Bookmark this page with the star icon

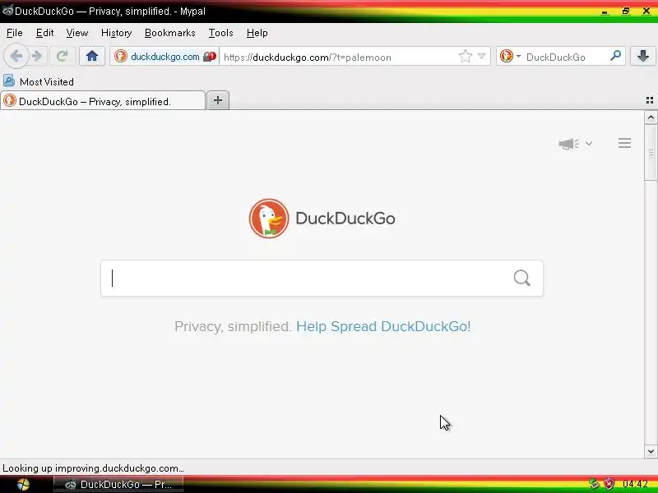point(465,56)
